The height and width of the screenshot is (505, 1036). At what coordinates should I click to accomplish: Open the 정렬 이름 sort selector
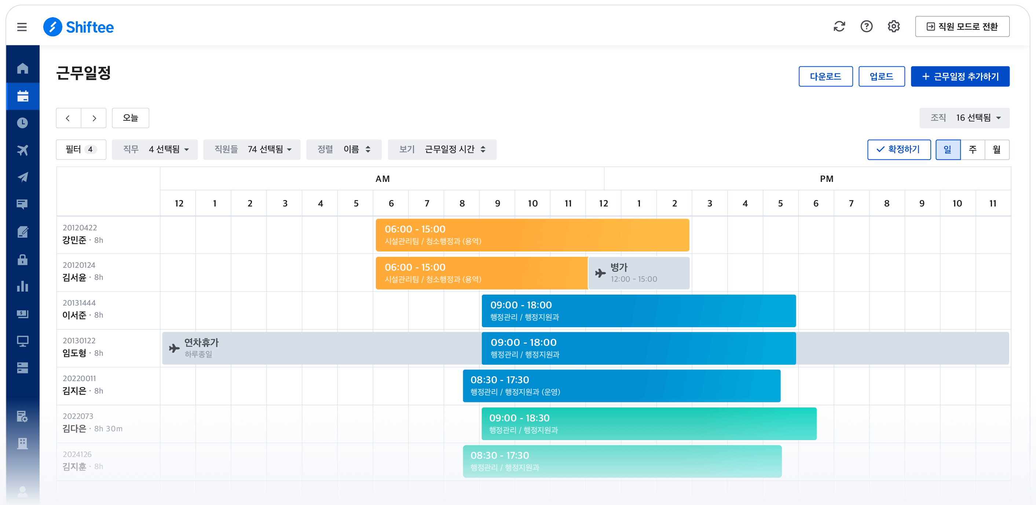coord(344,150)
